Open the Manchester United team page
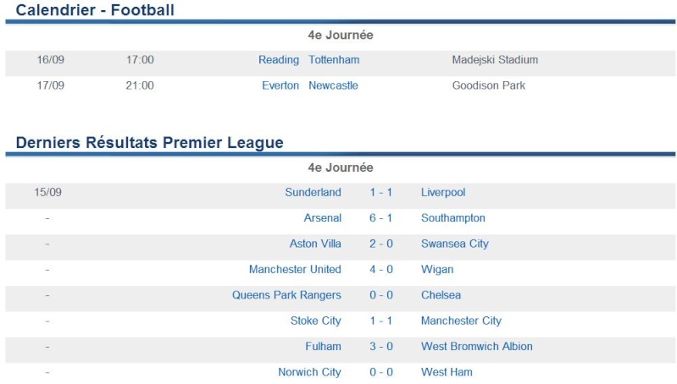This screenshot has width=677, height=384. click(x=295, y=270)
